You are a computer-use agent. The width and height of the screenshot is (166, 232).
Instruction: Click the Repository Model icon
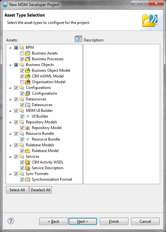pyautogui.click(x=28, y=128)
